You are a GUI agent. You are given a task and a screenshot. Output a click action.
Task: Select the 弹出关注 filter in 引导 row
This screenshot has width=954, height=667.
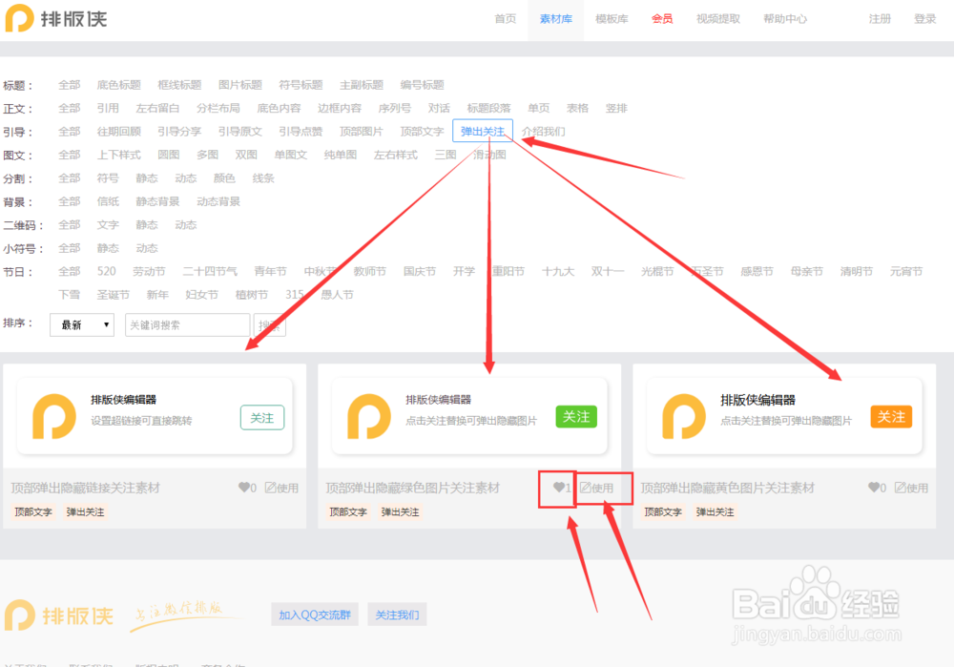[x=483, y=132]
